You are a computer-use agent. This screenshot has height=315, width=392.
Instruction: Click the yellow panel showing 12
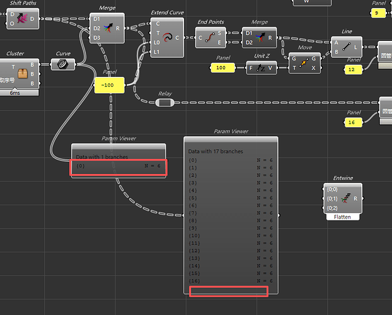pyautogui.click(x=353, y=69)
